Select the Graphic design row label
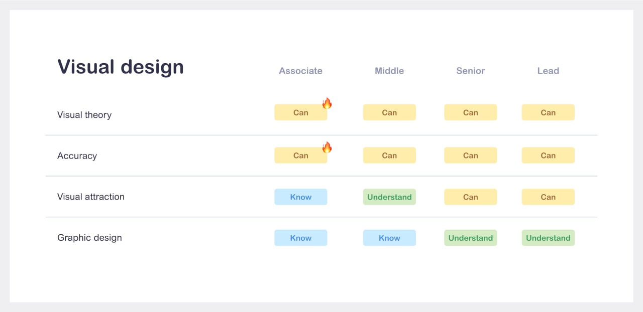 89,238
